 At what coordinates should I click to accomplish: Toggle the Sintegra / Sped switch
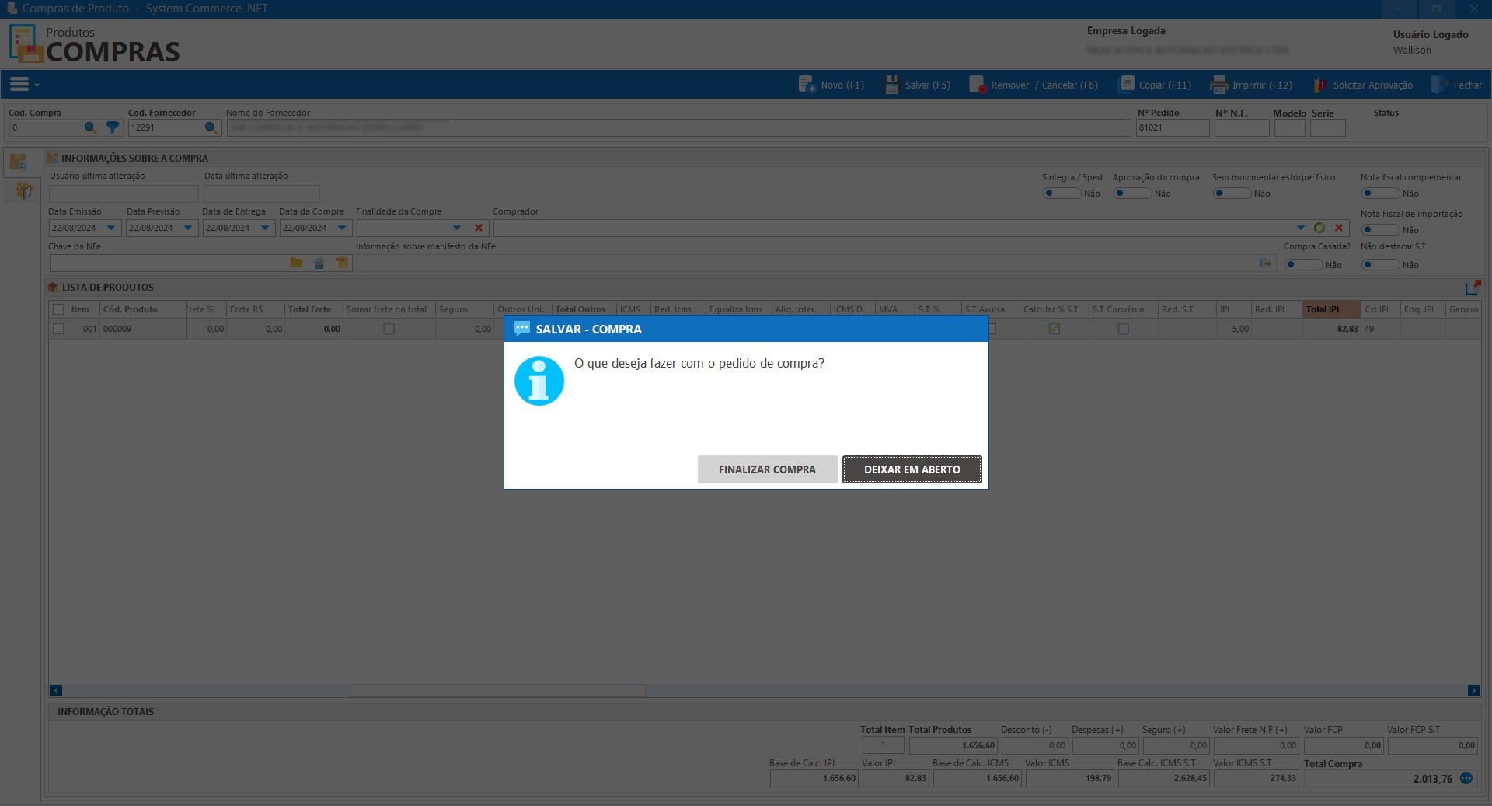click(x=1061, y=194)
